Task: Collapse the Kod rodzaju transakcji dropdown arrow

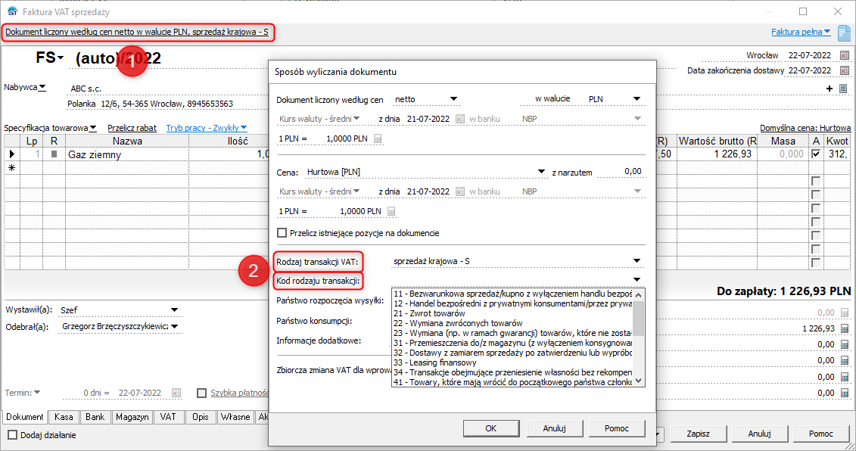Action: coord(637,279)
